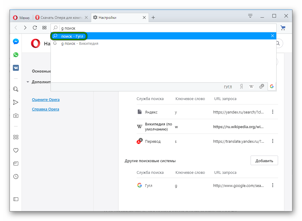Click the Перевод search engine entry
The width and height of the screenshot is (302, 221).
coord(152,141)
